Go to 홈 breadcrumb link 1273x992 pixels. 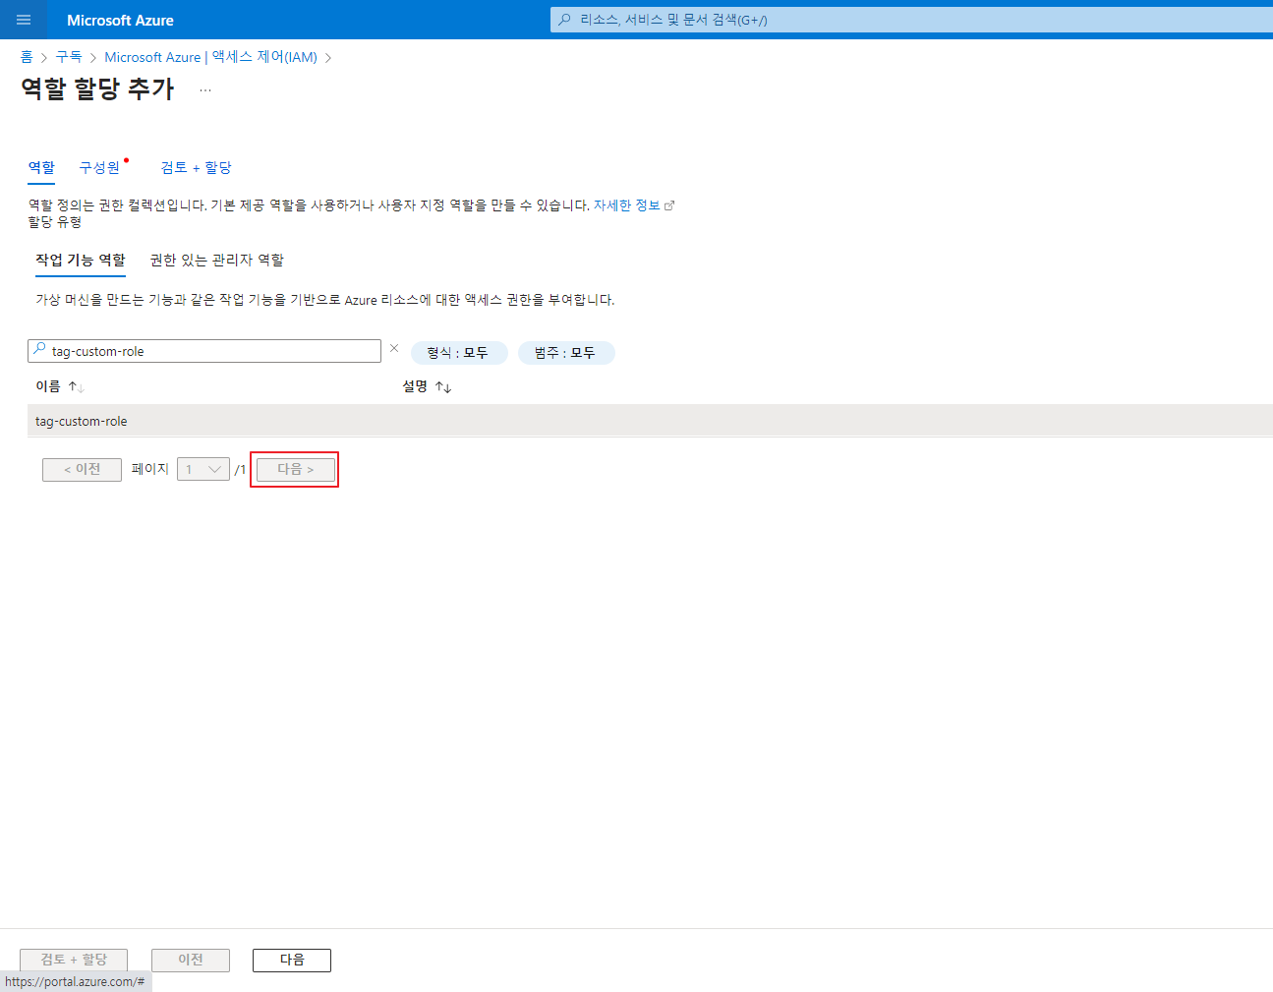[x=27, y=57]
